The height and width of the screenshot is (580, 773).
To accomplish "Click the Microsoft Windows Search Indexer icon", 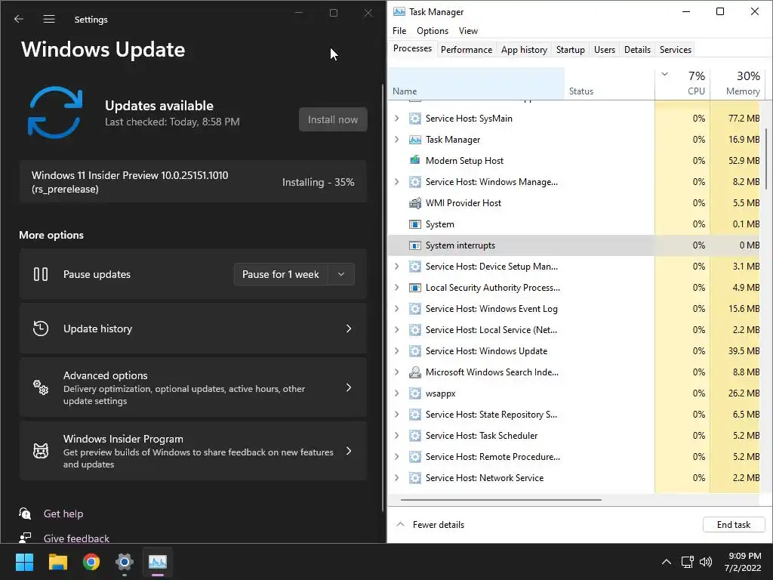I will (415, 372).
